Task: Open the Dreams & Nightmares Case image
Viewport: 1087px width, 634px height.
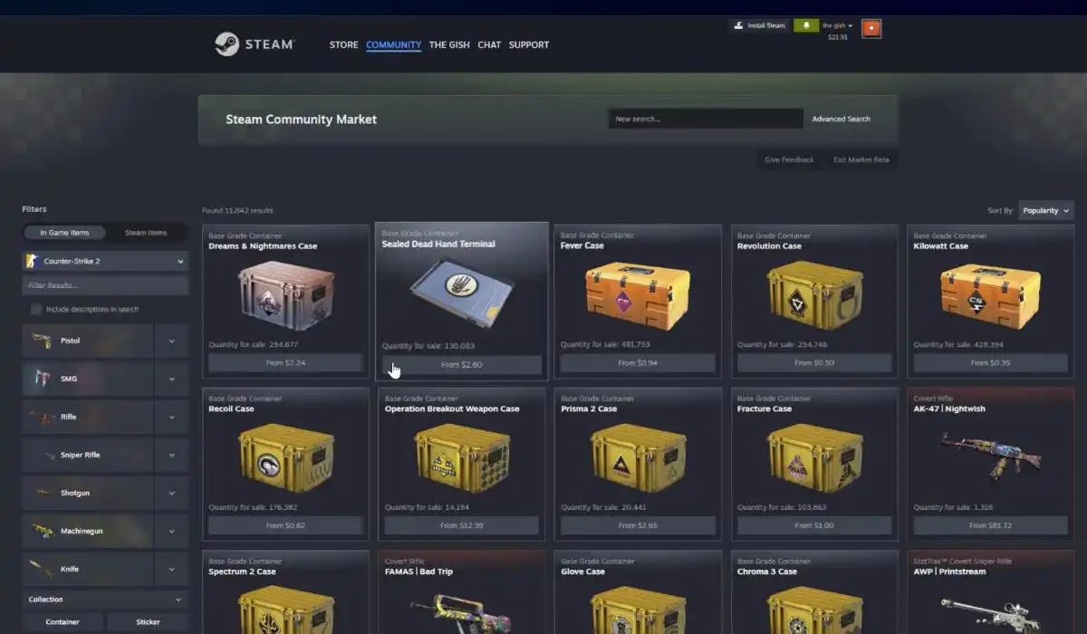Action: click(x=286, y=295)
